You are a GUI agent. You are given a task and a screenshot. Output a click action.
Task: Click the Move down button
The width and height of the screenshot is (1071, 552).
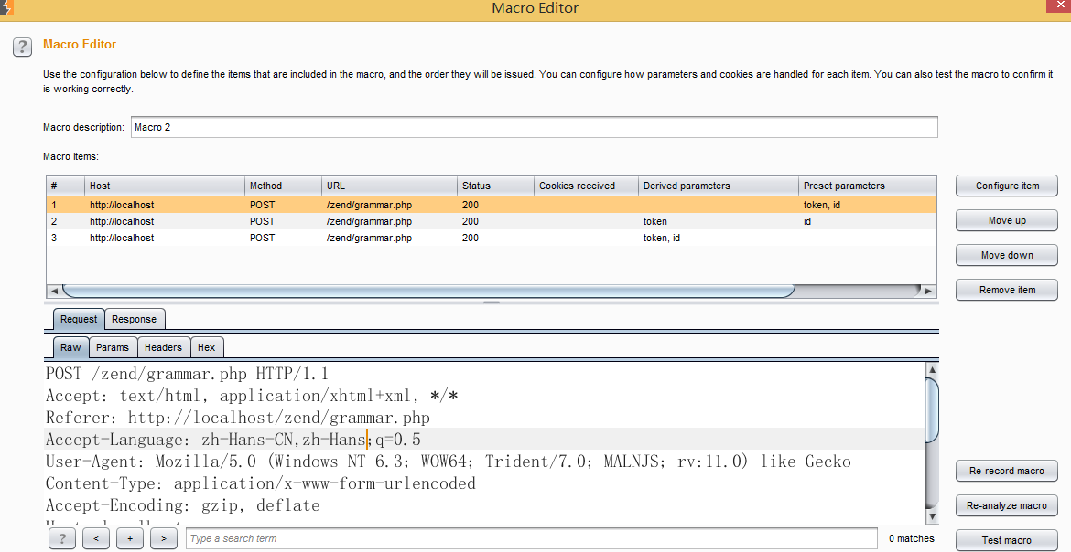coord(1007,255)
